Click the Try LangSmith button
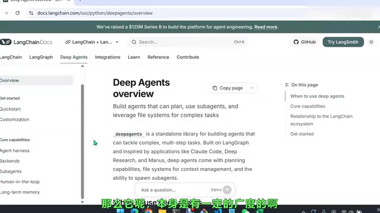Viewport: 380px width, 213px height. coord(343,42)
